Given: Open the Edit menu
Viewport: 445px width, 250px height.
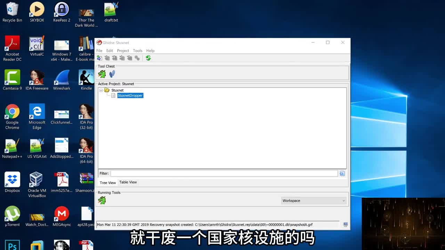Looking at the screenshot, I should coord(110,51).
